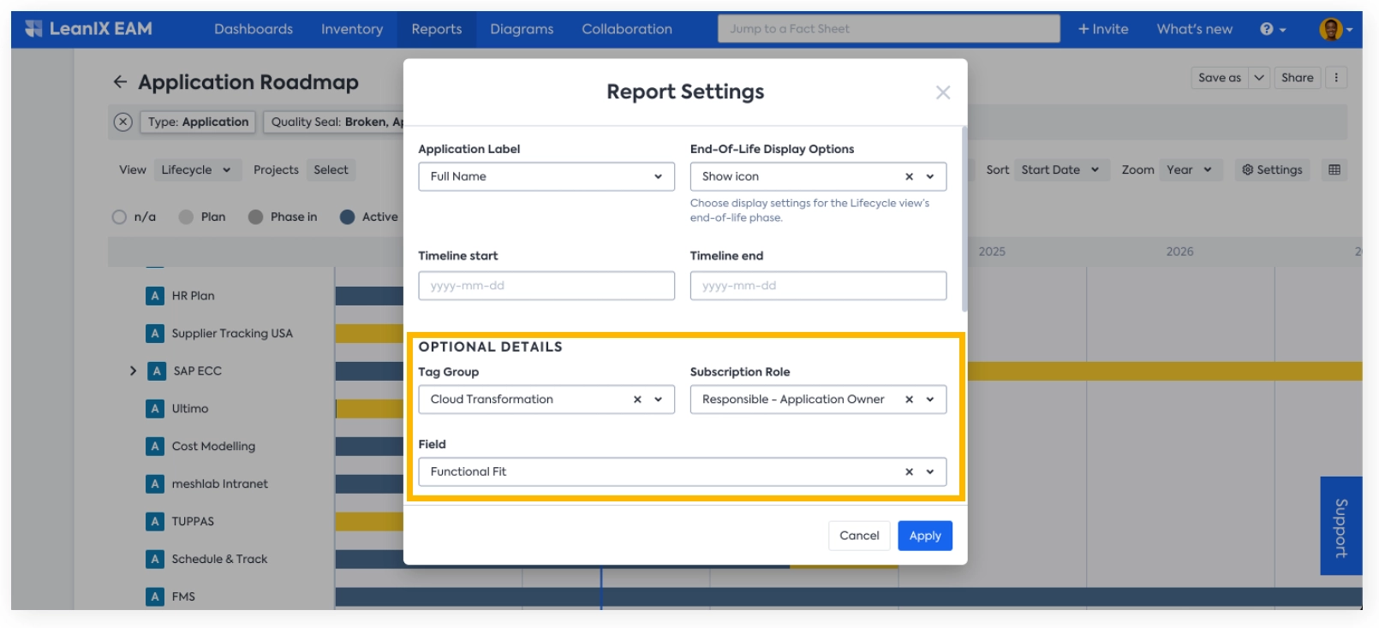
Task: Click the current-date marker line on the timeline
Action: (x=601, y=588)
